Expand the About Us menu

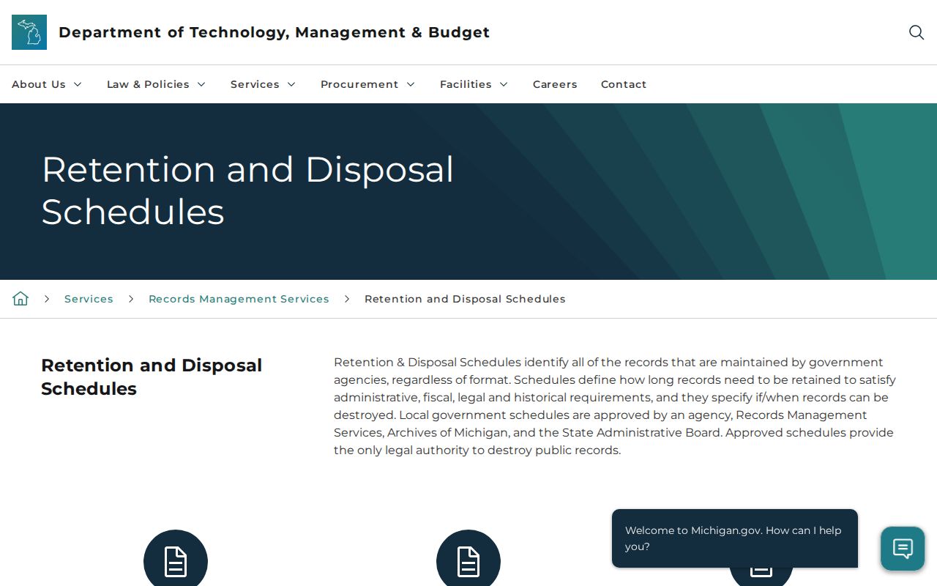coord(47,84)
